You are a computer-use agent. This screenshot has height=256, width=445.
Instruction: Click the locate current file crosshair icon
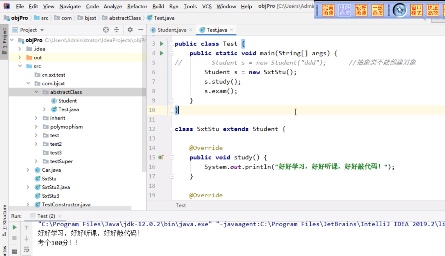tap(106, 30)
